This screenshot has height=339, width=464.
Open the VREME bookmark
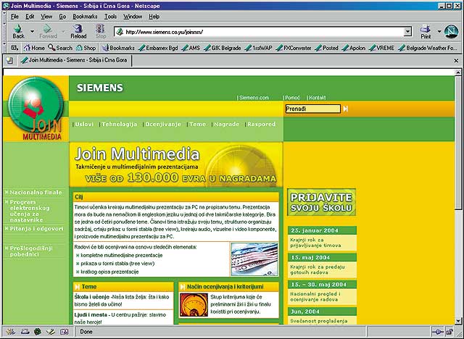click(382, 48)
